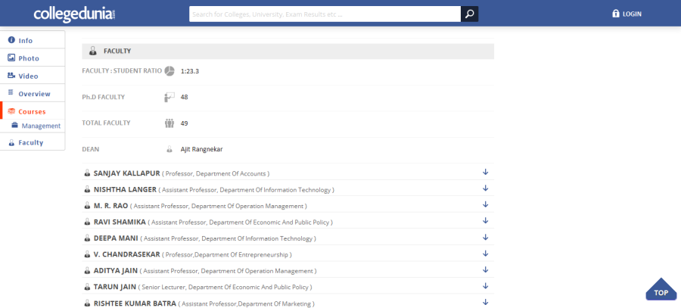This screenshot has width=681, height=308.
Task: Click person icon beside Ravi Shamika
Action: tap(87, 222)
